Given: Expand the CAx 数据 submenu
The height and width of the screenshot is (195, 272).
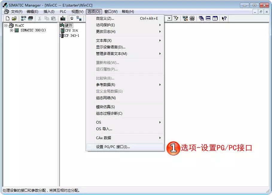Looking at the screenshot, I should click(x=125, y=138).
